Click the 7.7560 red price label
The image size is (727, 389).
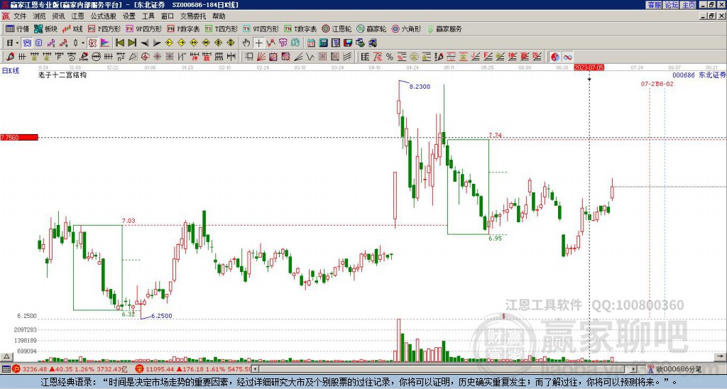19,138
